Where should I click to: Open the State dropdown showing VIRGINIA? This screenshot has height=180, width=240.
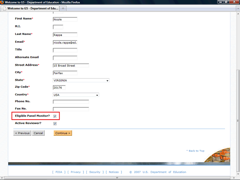tap(81, 80)
